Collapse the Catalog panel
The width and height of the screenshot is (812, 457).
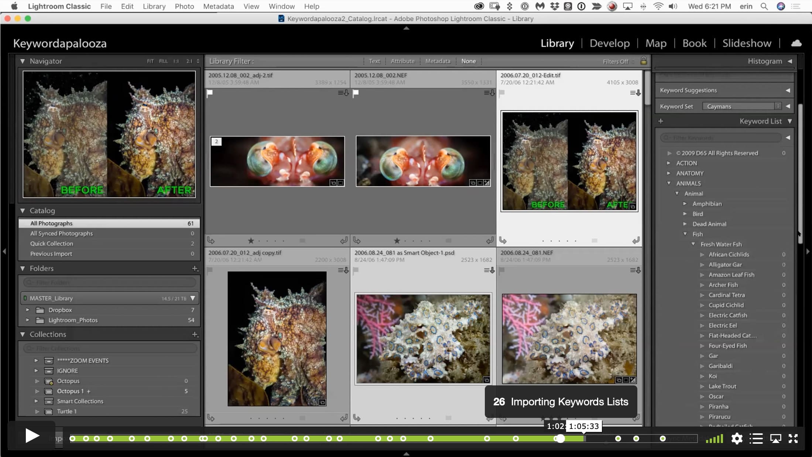pos(23,211)
